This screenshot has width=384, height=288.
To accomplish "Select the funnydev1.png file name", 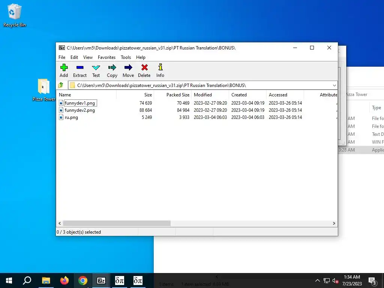I will click(80, 103).
